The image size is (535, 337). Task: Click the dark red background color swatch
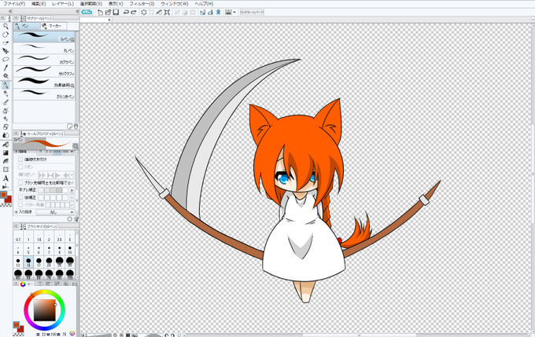(8, 199)
